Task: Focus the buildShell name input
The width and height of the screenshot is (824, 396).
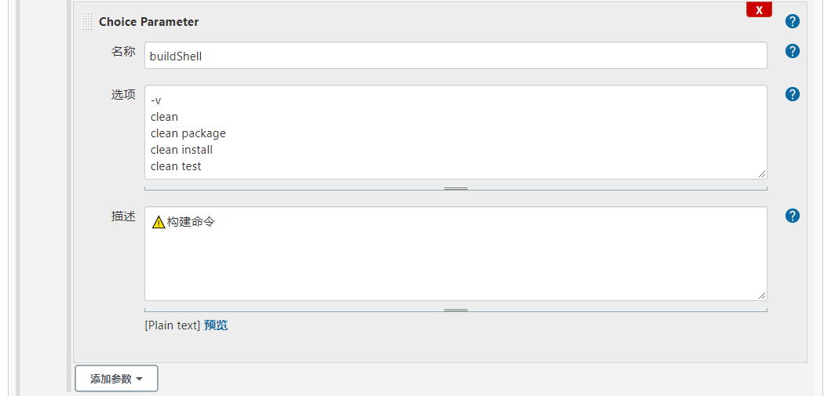Action: (456, 55)
